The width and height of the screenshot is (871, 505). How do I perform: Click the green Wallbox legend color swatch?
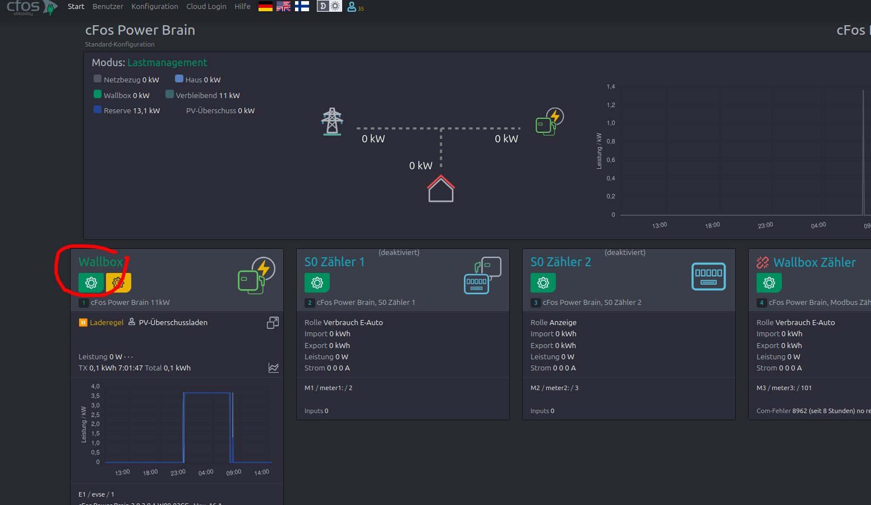98,94
